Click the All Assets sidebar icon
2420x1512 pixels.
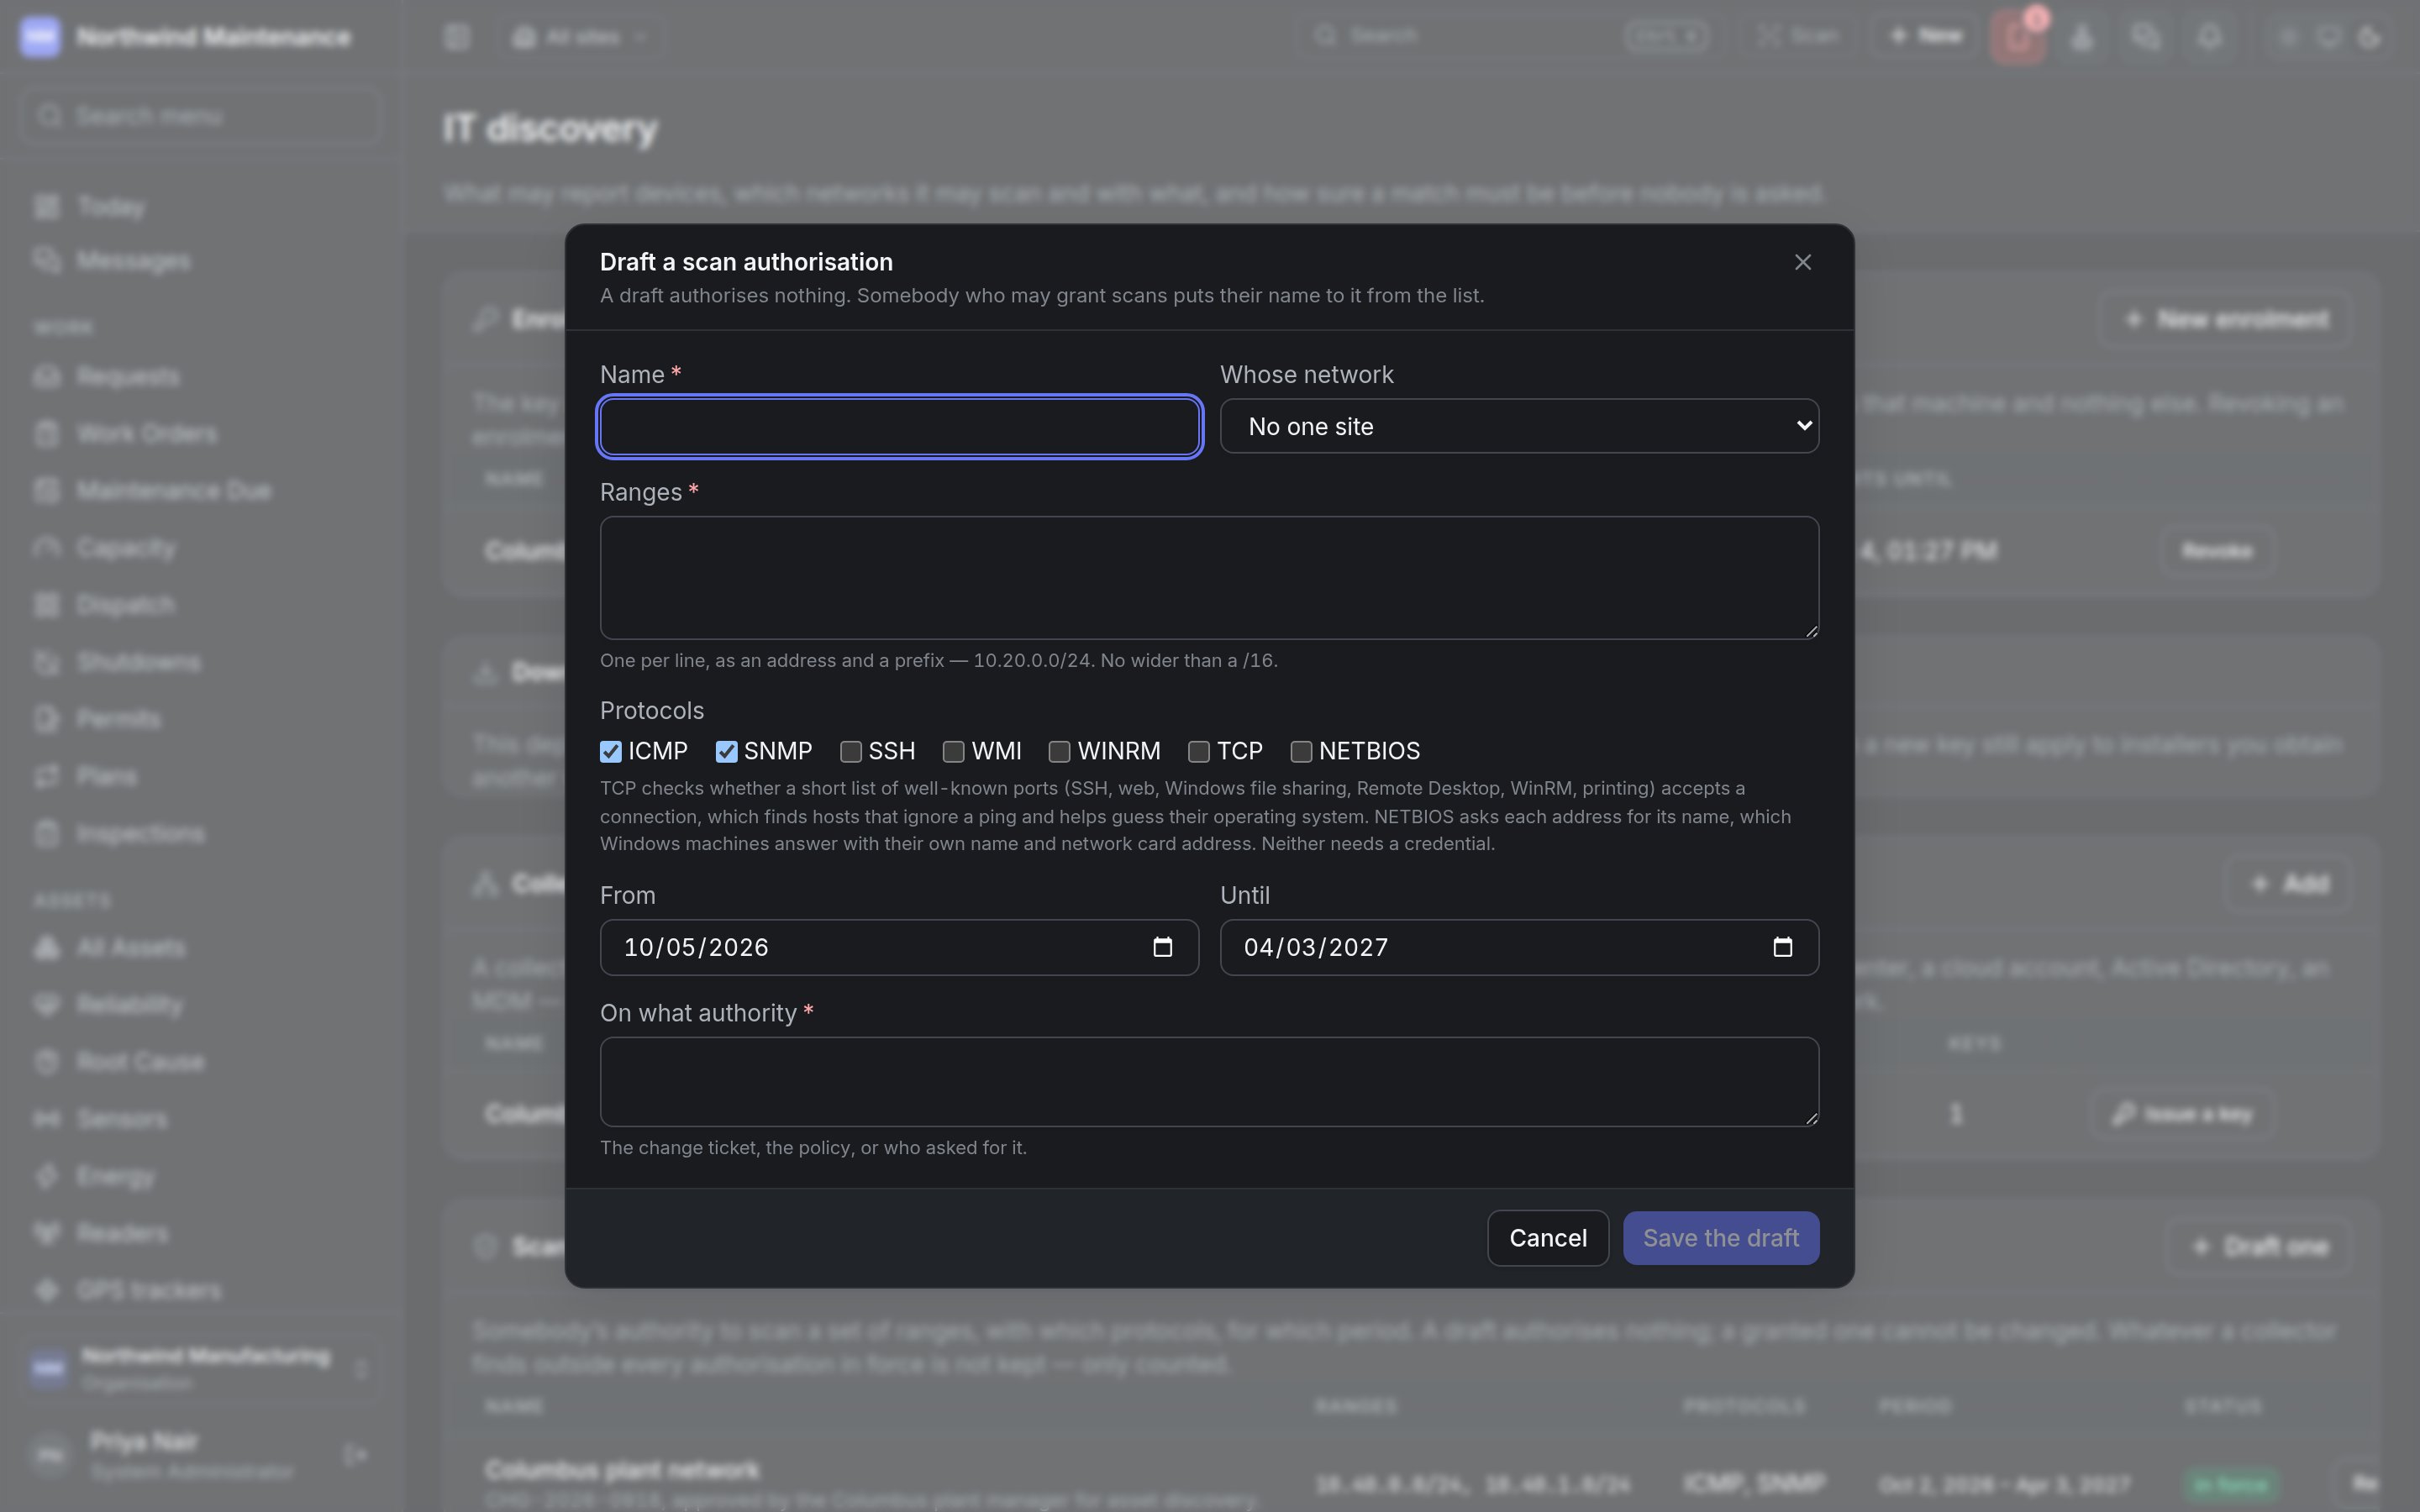tap(47, 947)
